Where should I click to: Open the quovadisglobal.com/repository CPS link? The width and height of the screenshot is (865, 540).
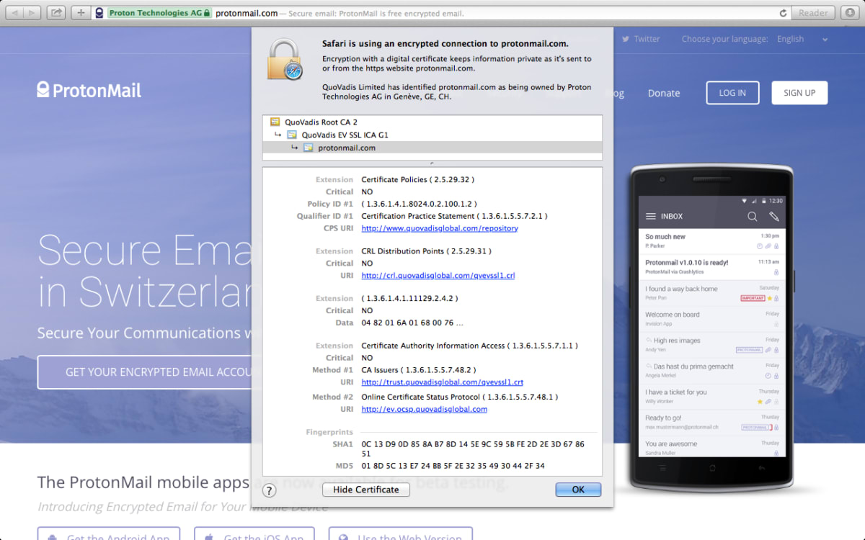click(x=440, y=228)
